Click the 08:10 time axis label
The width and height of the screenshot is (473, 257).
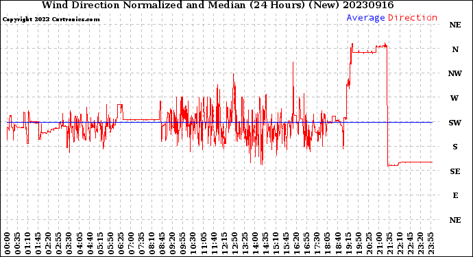point(151,243)
